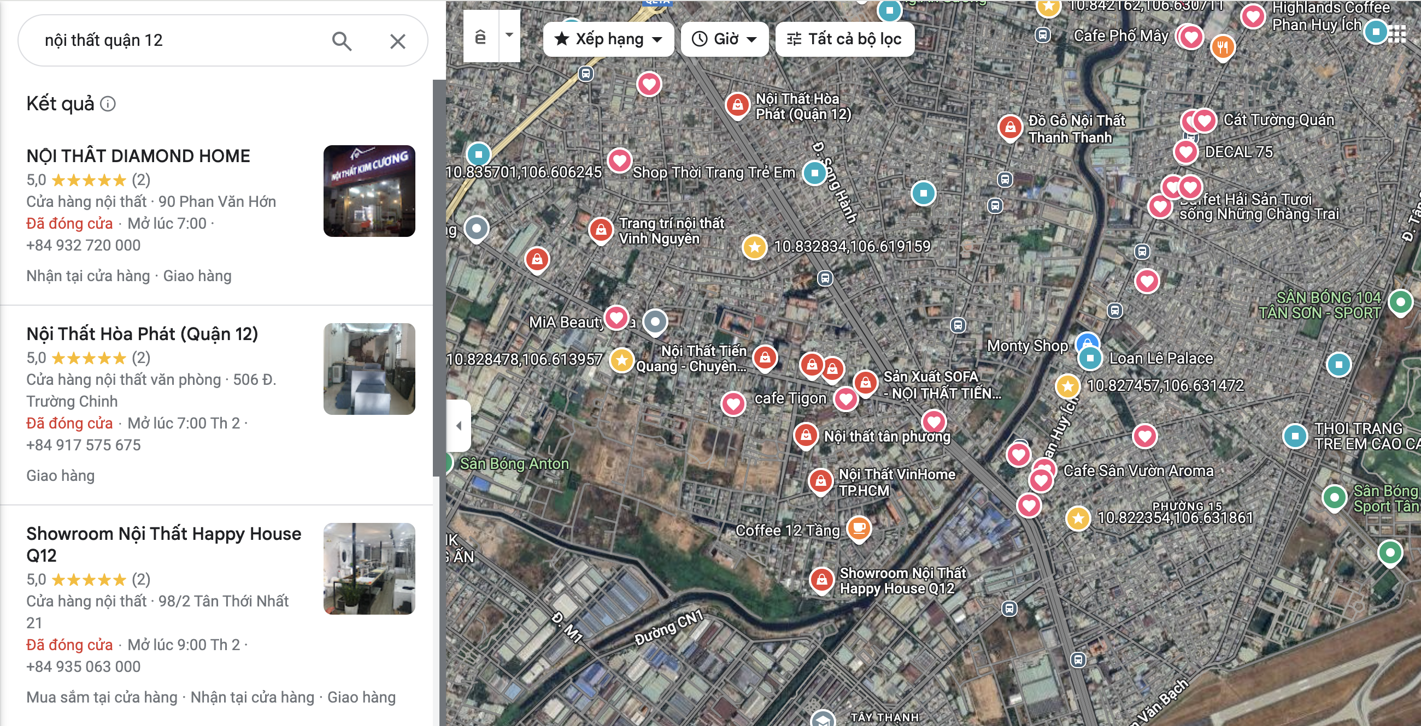Click the THỜI TRANG TRẺ EM CAO CẤP pin
1421x726 pixels.
click(1295, 436)
